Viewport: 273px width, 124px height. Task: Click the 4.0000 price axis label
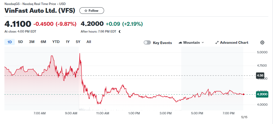262,105
